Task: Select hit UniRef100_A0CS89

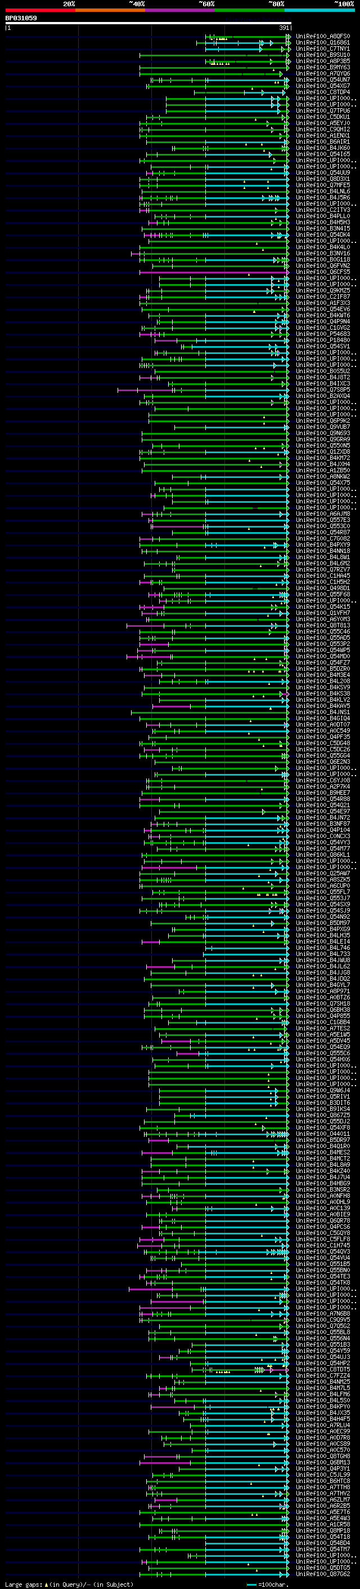Action: tap(323, 1444)
